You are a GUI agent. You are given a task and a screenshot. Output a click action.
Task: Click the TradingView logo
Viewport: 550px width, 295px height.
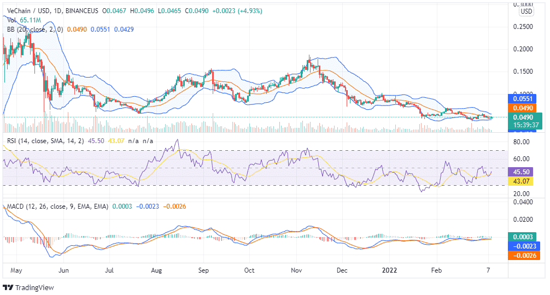pos(8,288)
